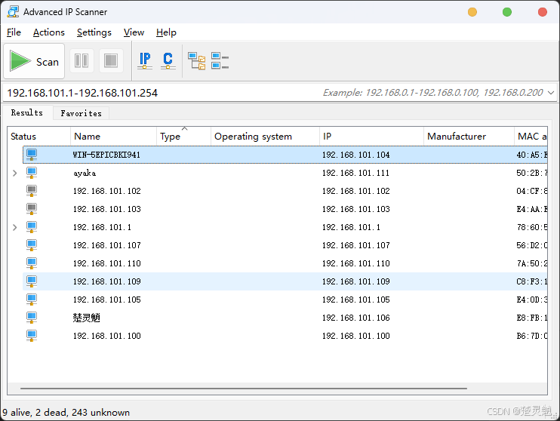The width and height of the screenshot is (560, 421).
Task: Sort by the Type column header
Action: coord(183,137)
